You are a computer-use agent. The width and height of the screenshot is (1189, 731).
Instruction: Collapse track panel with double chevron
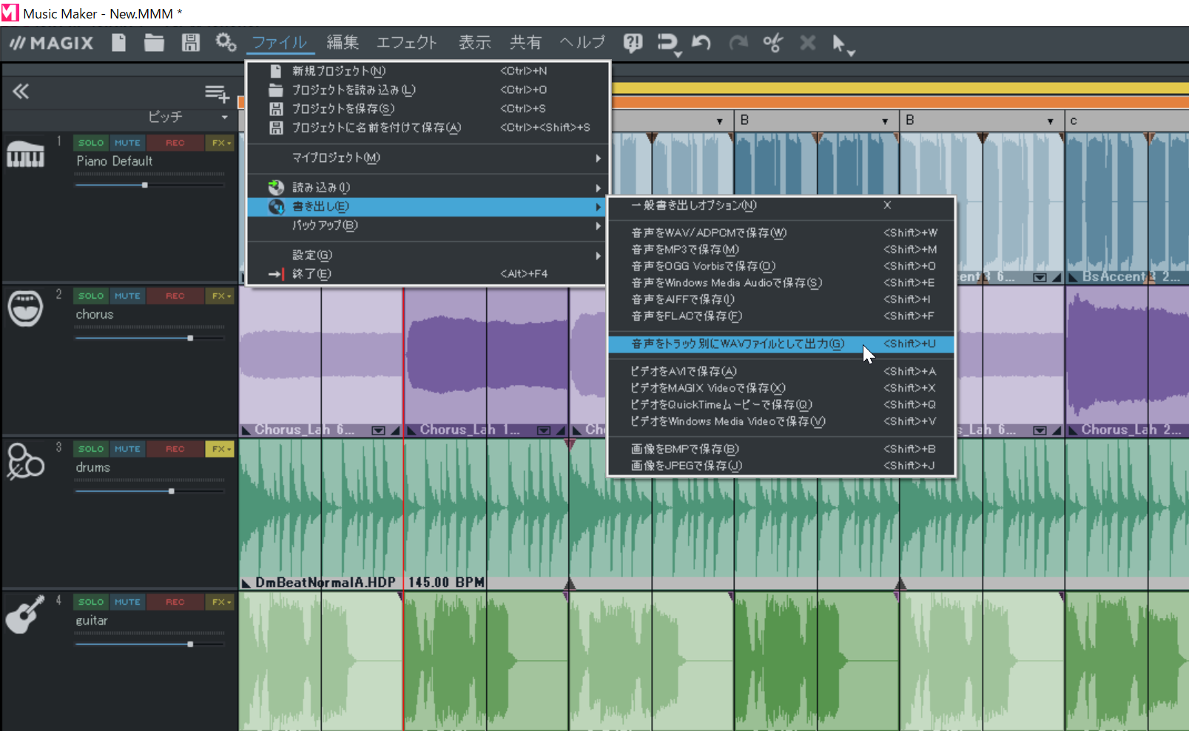21,92
